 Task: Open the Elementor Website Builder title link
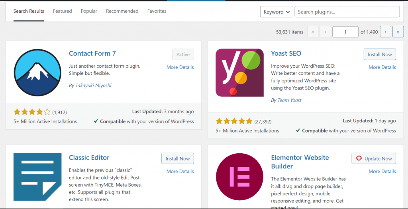[300, 162]
